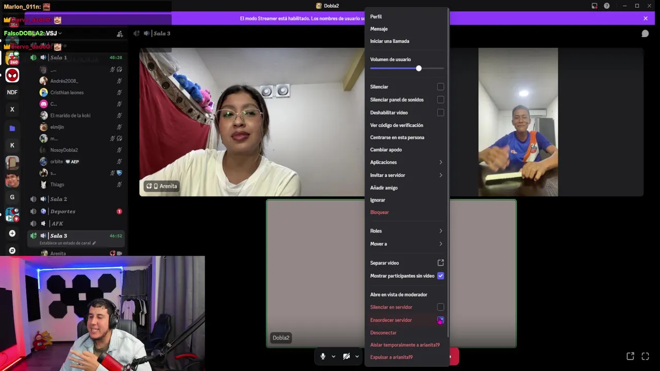Open the microphone options dropdown arrow
660x371 pixels.
pos(333,356)
